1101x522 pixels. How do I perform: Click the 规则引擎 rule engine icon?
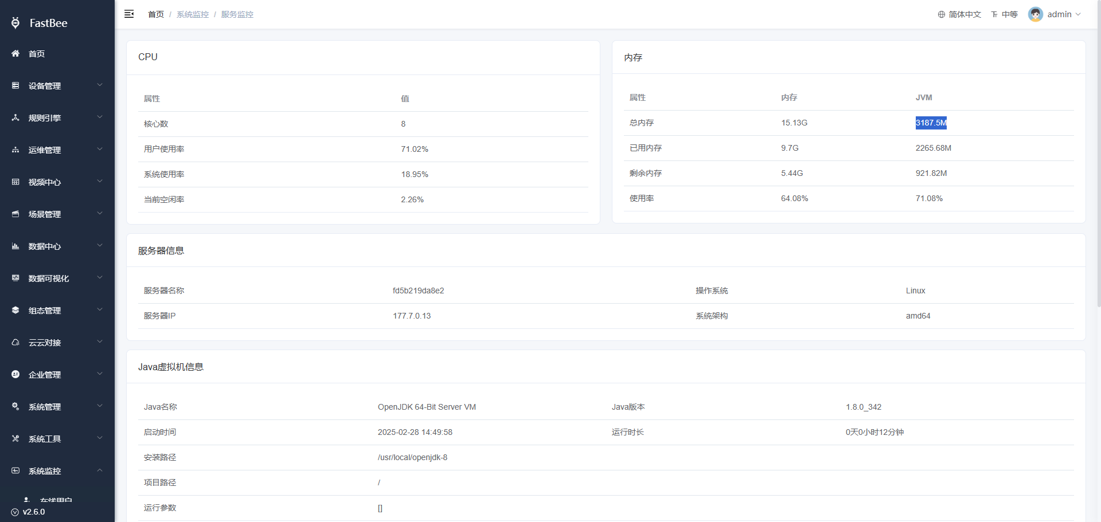[x=15, y=117]
